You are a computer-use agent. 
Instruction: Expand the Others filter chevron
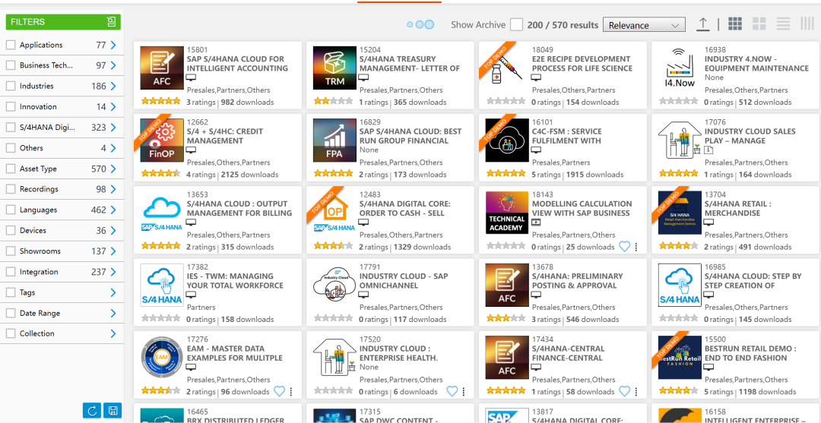coord(113,149)
